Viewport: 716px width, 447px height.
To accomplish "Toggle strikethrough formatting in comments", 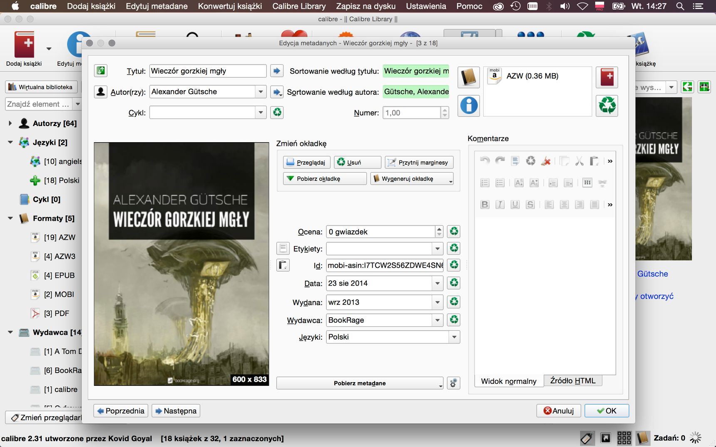I will tap(530, 204).
